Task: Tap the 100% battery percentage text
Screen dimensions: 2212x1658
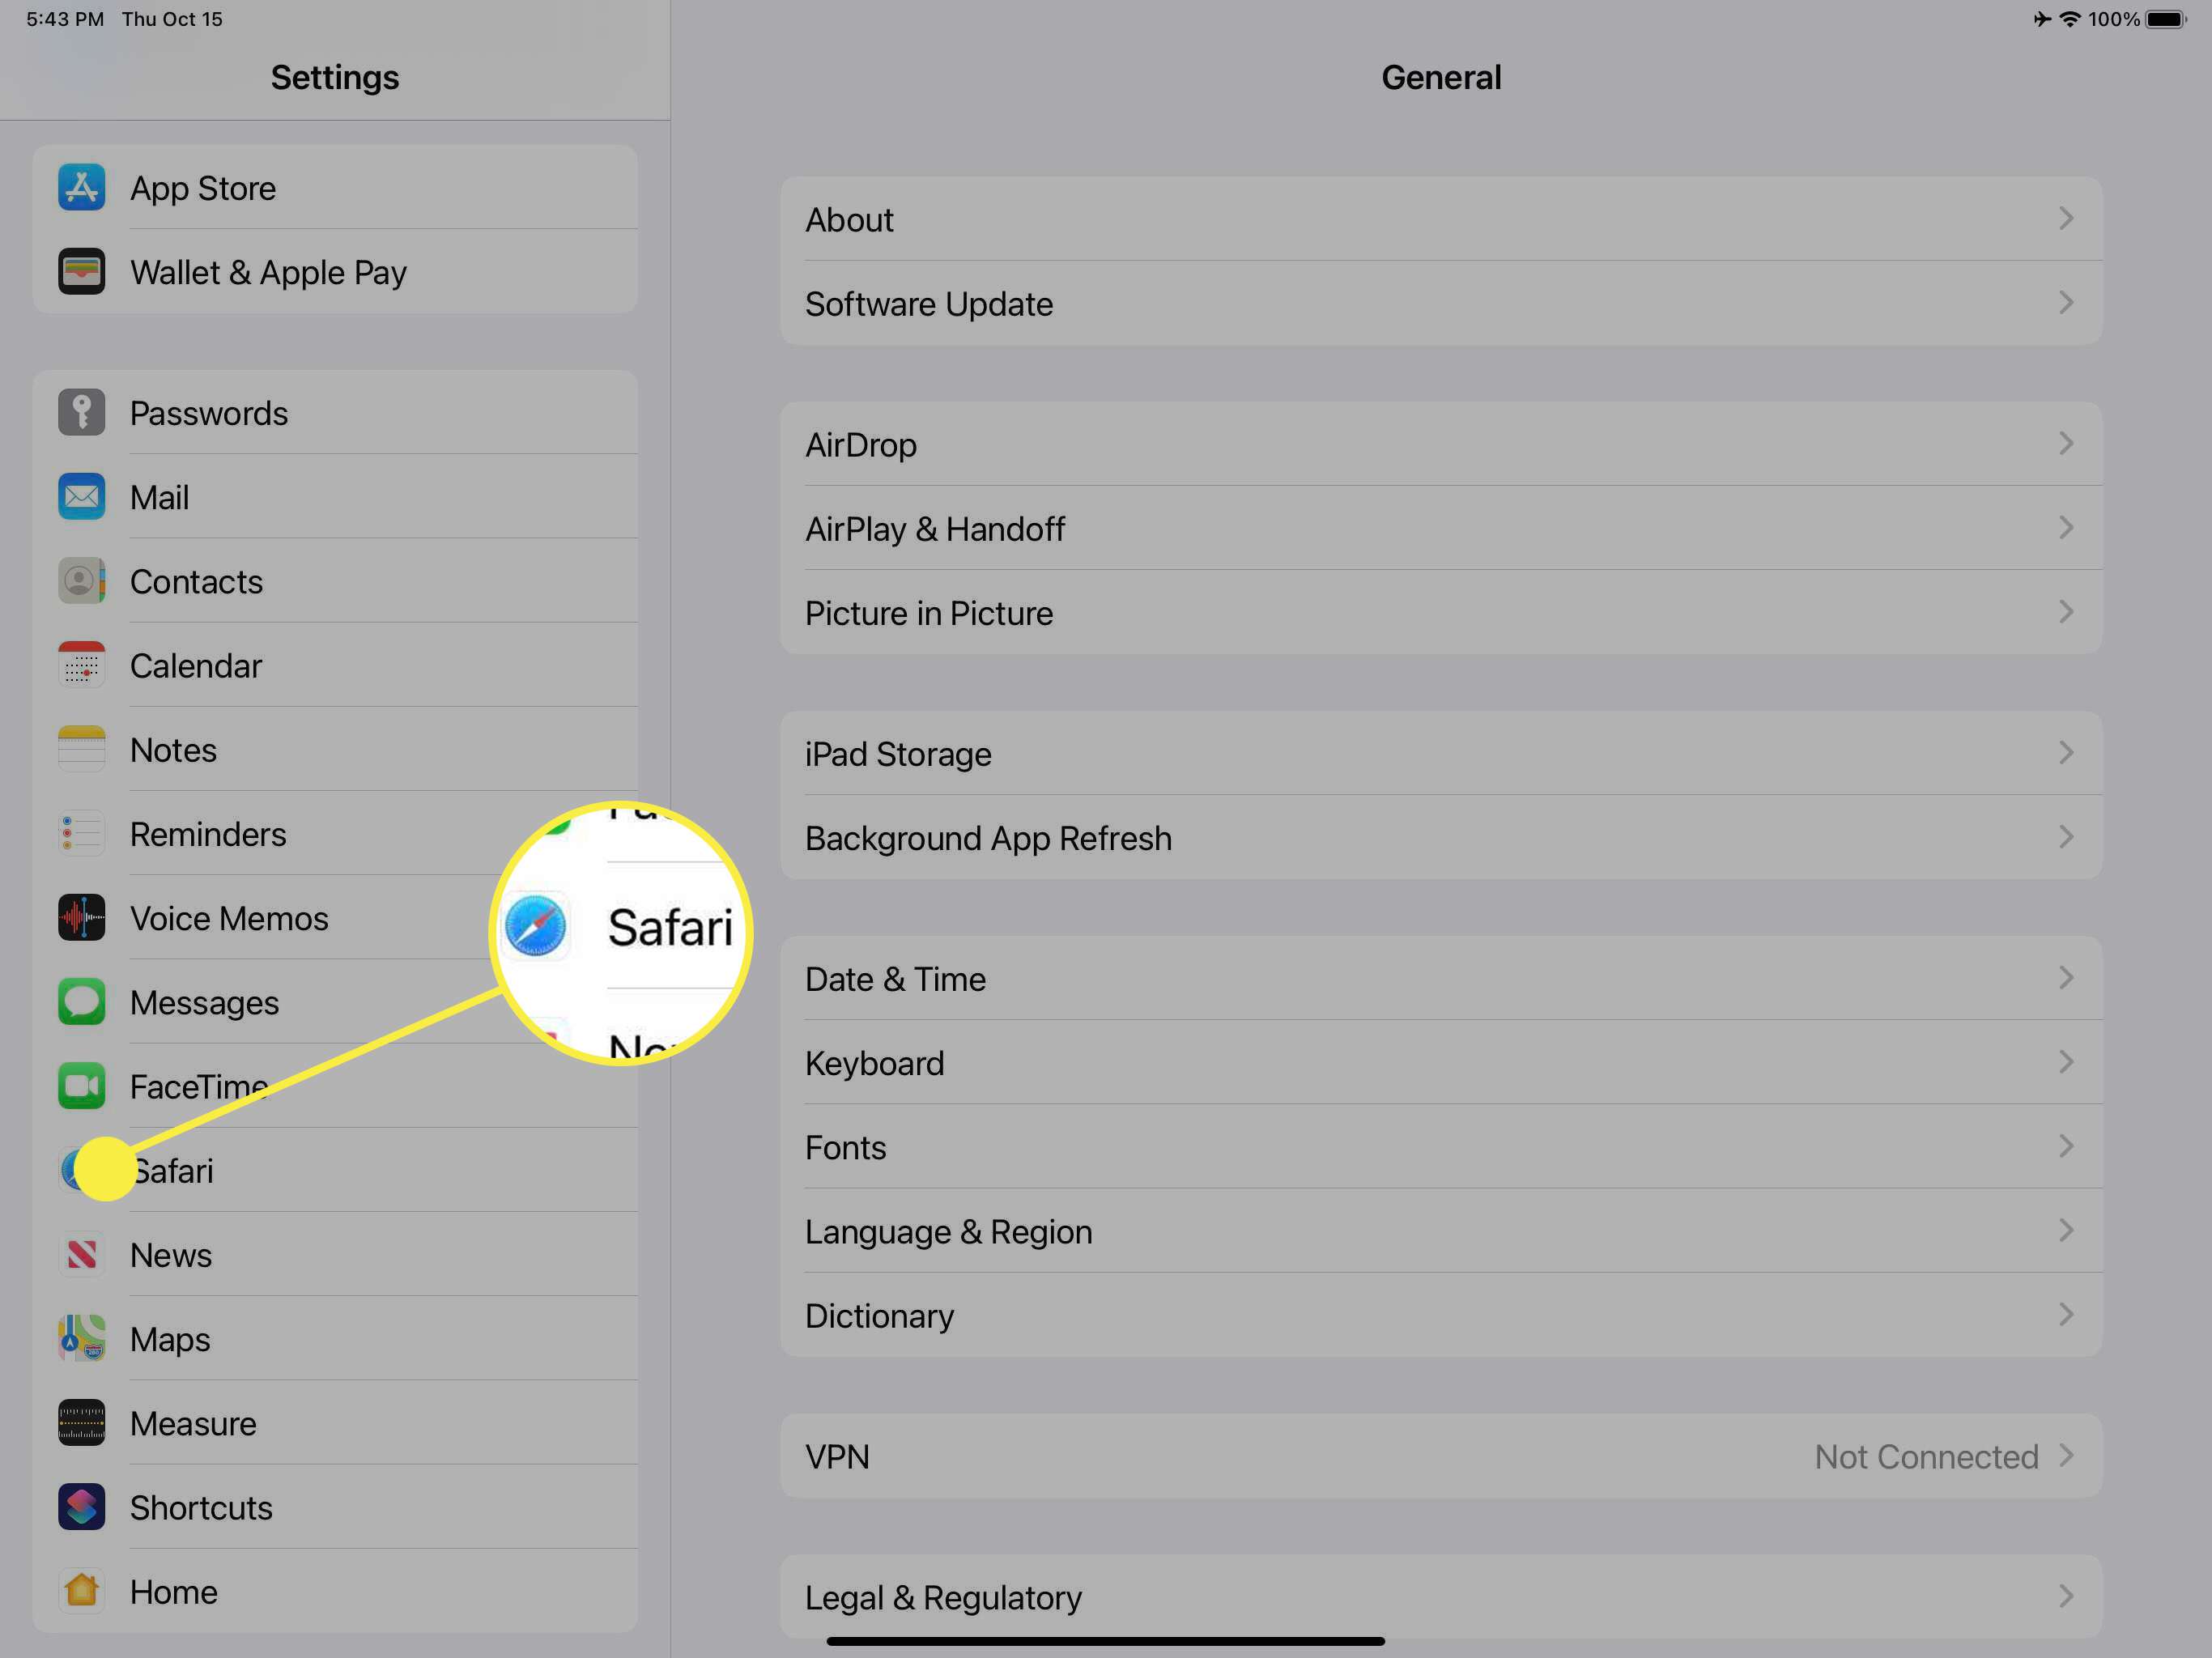Action: coord(2114,19)
